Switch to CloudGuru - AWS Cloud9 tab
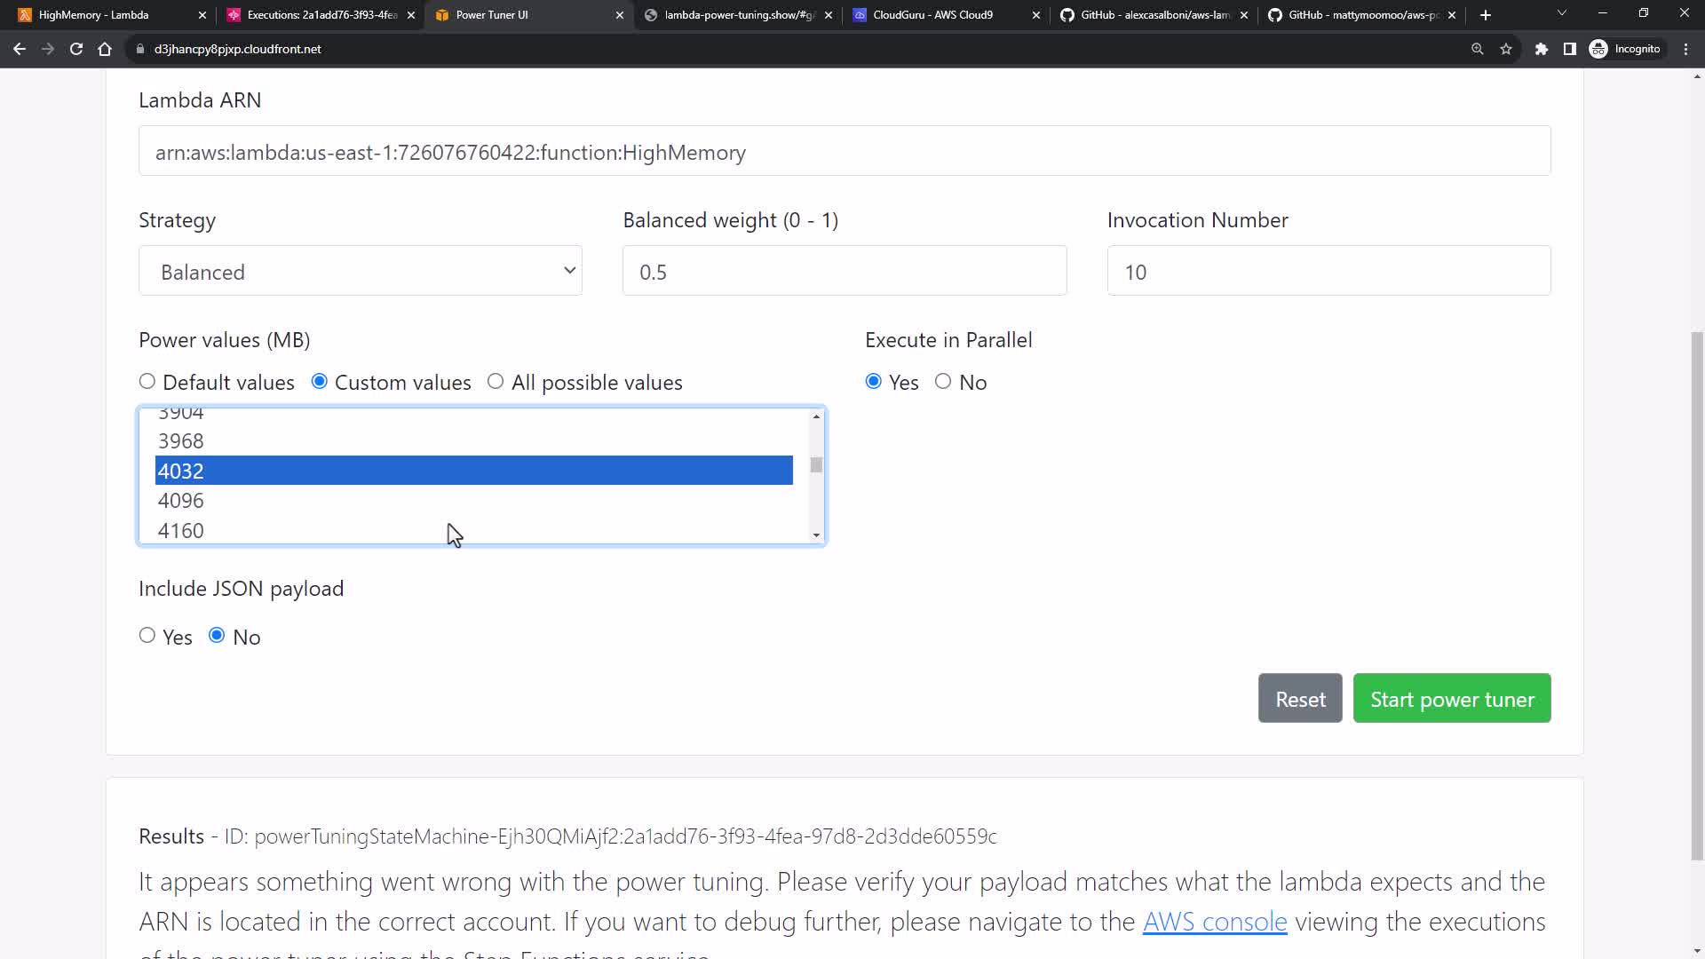The width and height of the screenshot is (1705, 959). 932,15
